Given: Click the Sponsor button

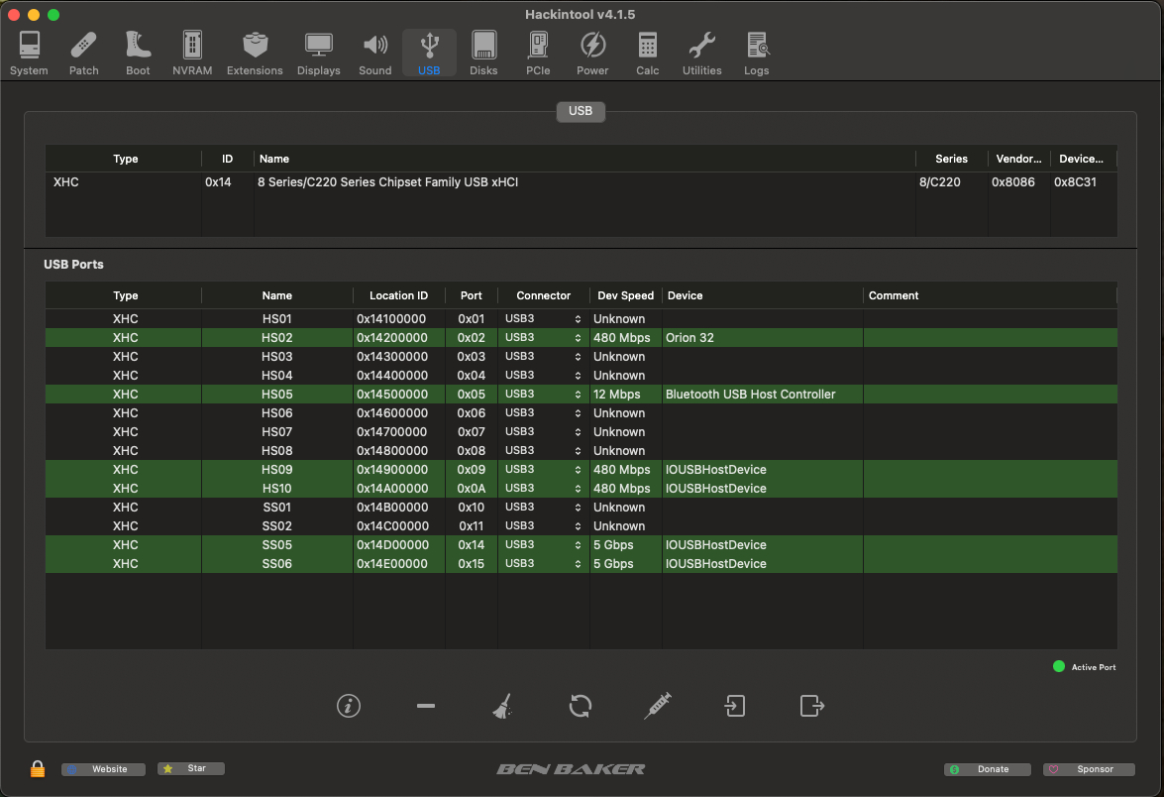Looking at the screenshot, I should pos(1089,769).
